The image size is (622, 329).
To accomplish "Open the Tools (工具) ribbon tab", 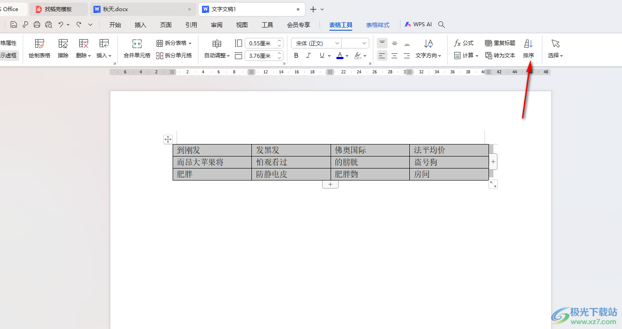I will tap(267, 25).
